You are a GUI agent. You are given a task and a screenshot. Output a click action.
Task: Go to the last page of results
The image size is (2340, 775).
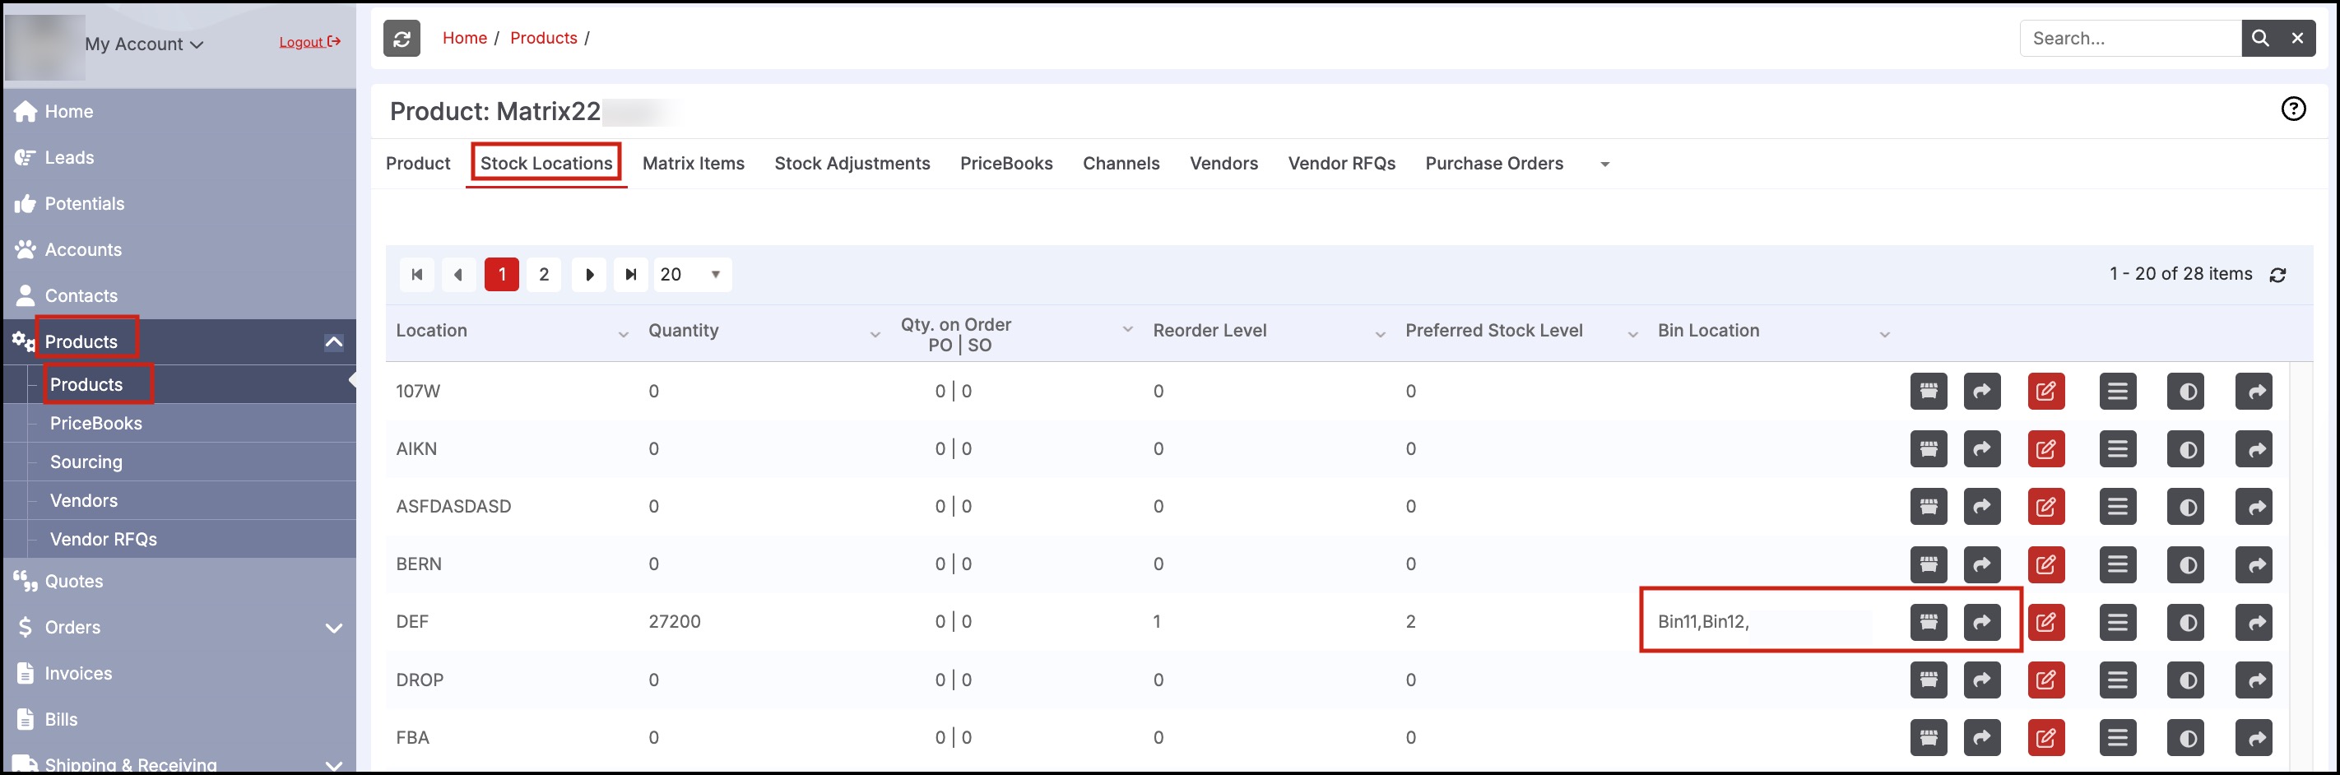(631, 275)
